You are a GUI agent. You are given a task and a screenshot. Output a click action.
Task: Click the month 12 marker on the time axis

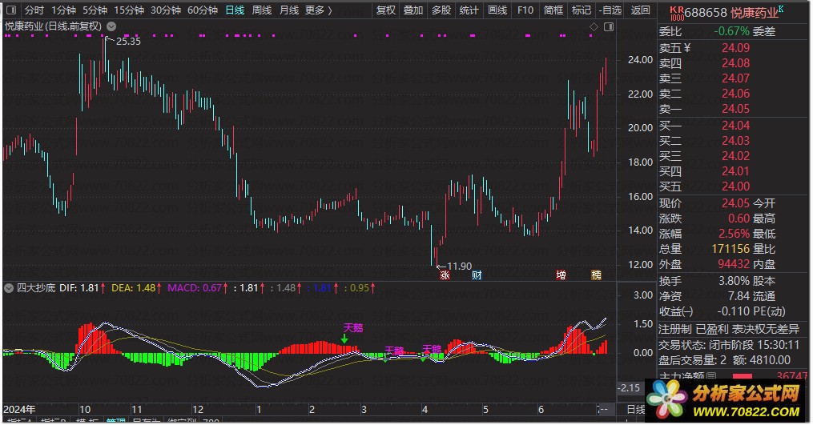point(198,410)
